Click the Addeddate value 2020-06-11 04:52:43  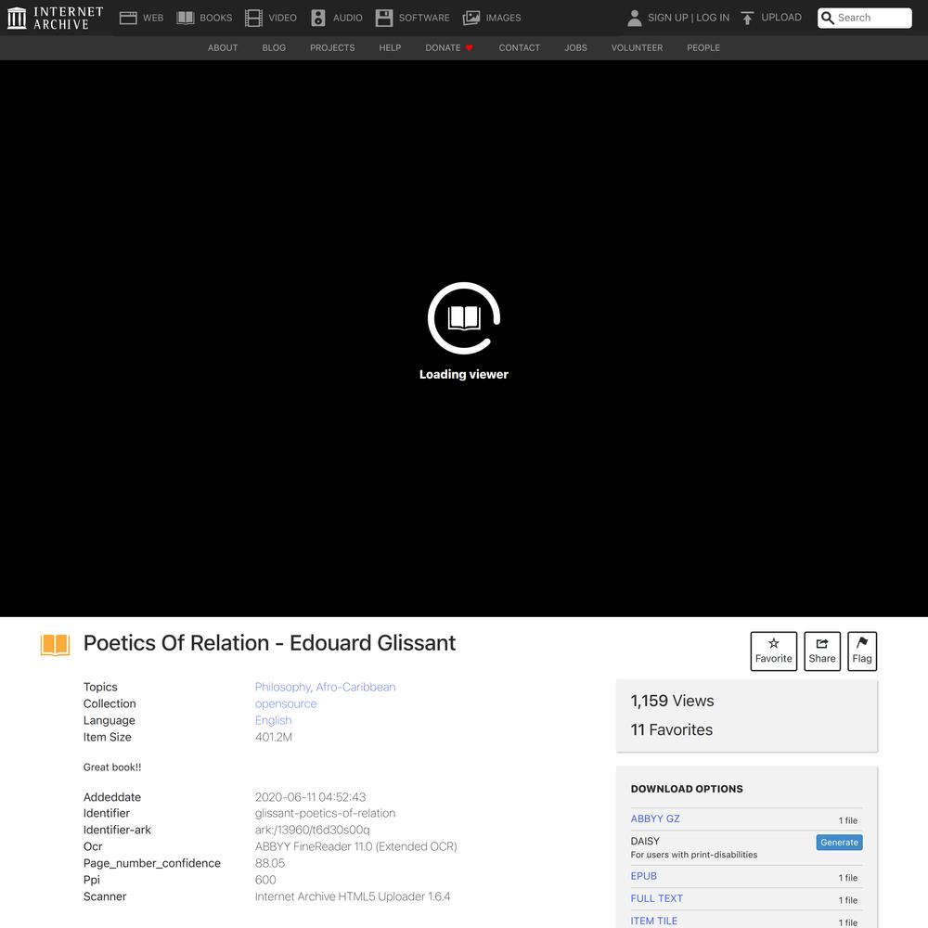tap(310, 797)
